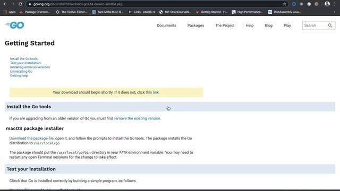Open the Package Oriented bookmark

35,12
